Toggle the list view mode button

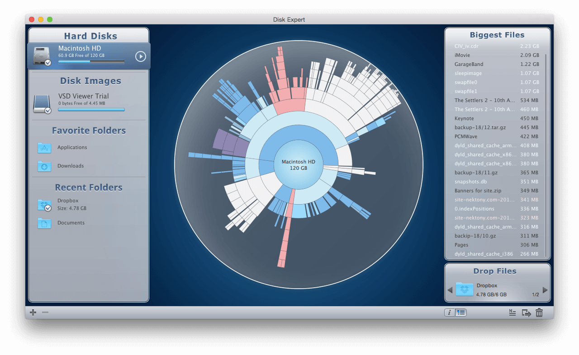(x=460, y=312)
